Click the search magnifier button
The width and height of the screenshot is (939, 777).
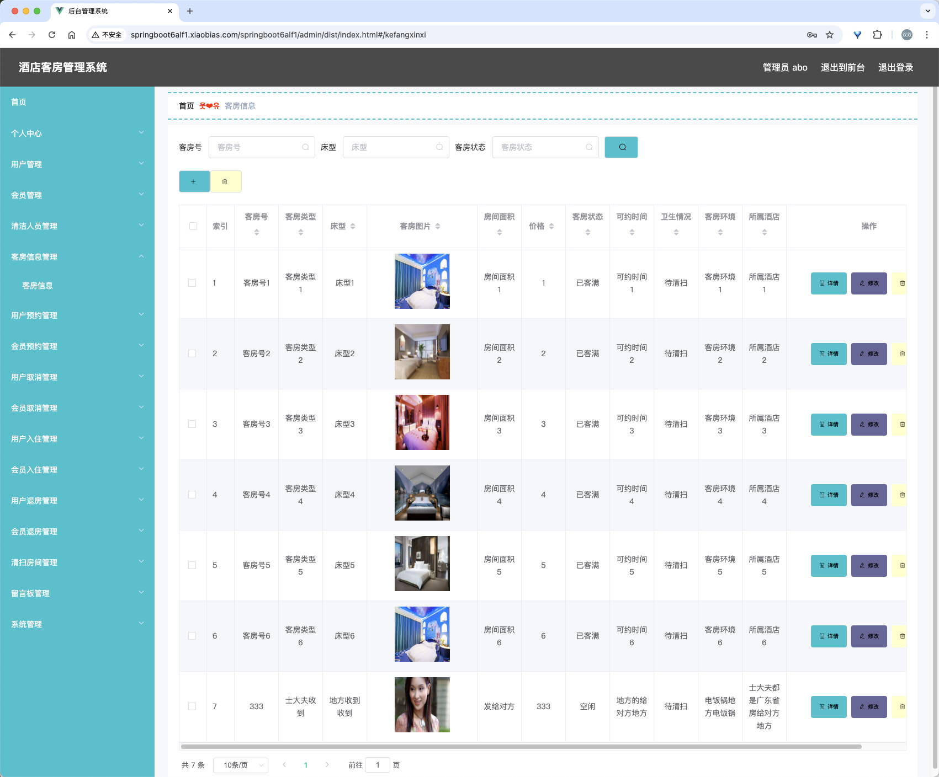621,147
